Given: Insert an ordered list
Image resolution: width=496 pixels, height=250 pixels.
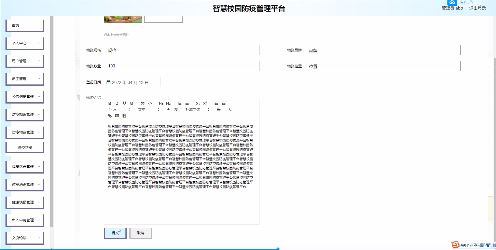Looking at the screenshot, I should (x=180, y=103).
